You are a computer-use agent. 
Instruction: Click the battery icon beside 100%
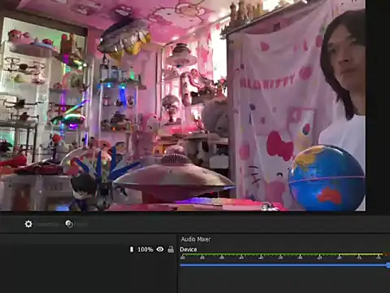132,249
